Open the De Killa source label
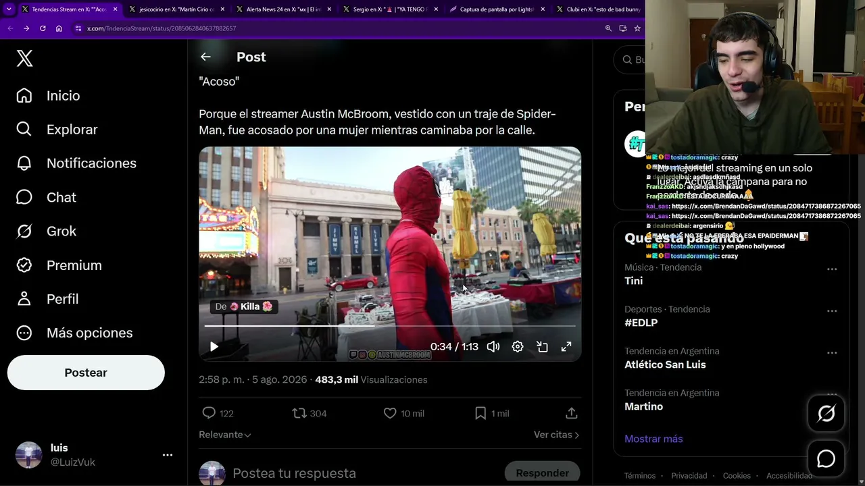This screenshot has width=865, height=486. click(x=244, y=306)
